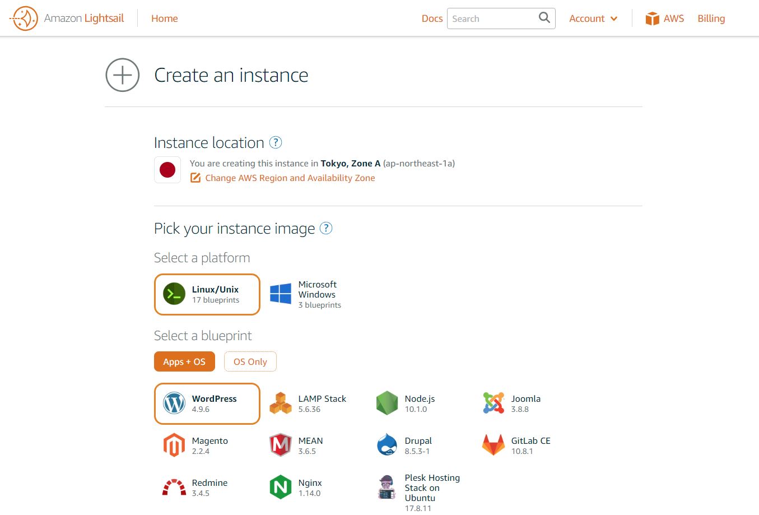The width and height of the screenshot is (759, 515).
Task: Choose Plesk Hosting Stack on Ubuntu label
Action: 432,493
